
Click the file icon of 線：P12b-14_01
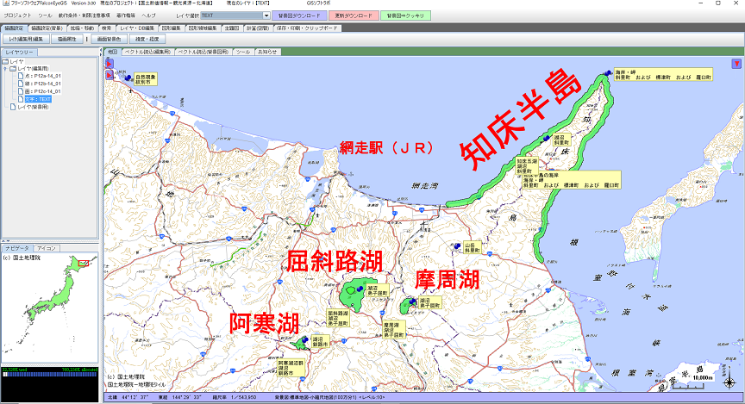click(x=21, y=84)
